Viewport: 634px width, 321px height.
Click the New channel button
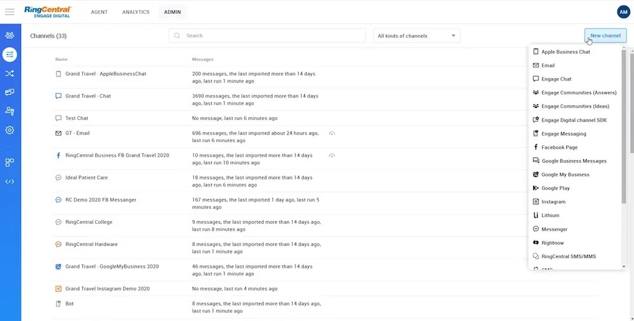(x=605, y=36)
